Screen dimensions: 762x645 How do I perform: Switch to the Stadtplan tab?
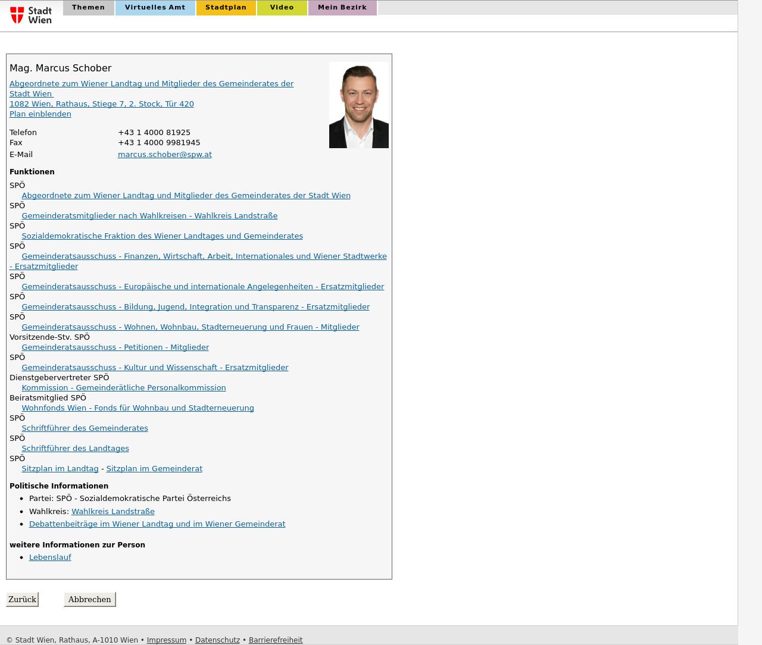pos(226,8)
